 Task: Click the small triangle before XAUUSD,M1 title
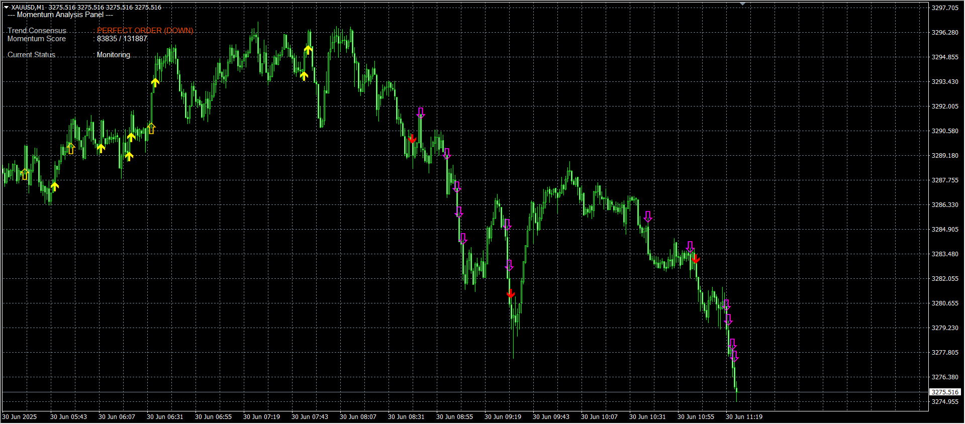click(6, 8)
